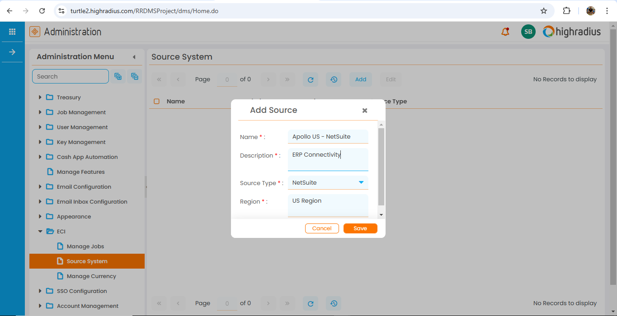Click the expand-all tree icon beside Search
Screen dimensions: 617x316
point(118,77)
